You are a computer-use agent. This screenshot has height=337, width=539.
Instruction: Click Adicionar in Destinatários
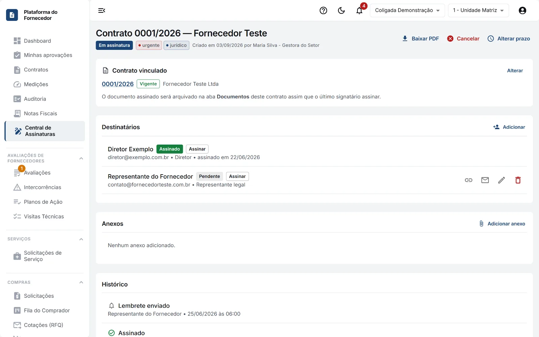pyautogui.click(x=509, y=127)
